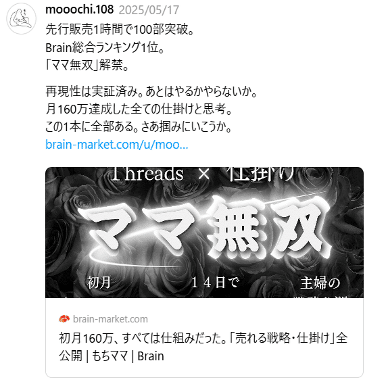Click the もちママ | Brain title line
This screenshot has width=386, height=386.
click(x=128, y=356)
